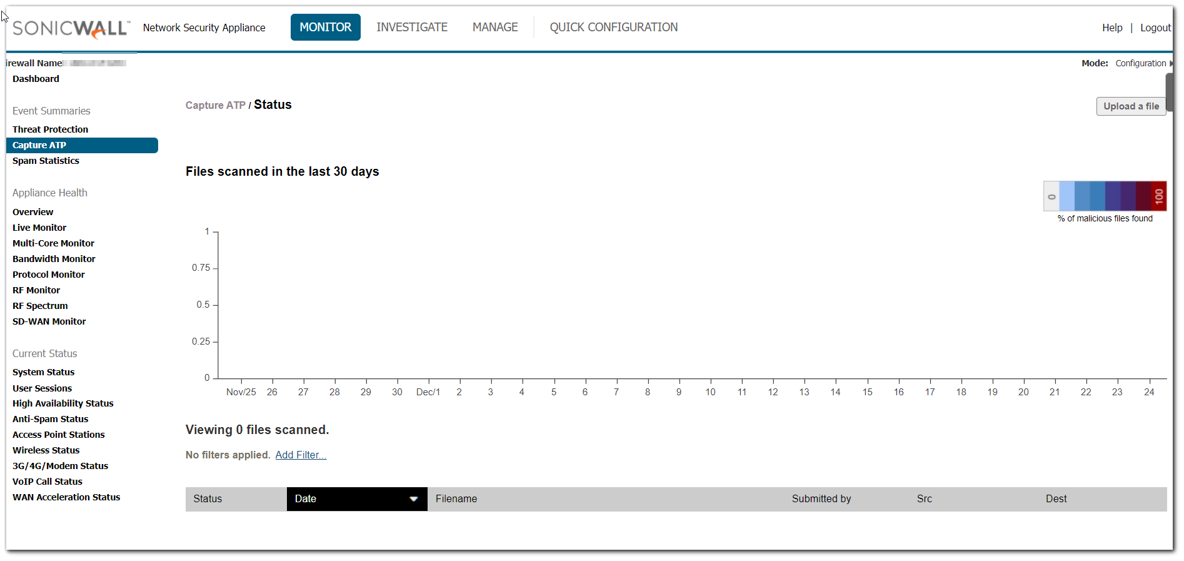This screenshot has width=1184, height=561.
Task: Click the Add Filter link
Action: (301, 455)
